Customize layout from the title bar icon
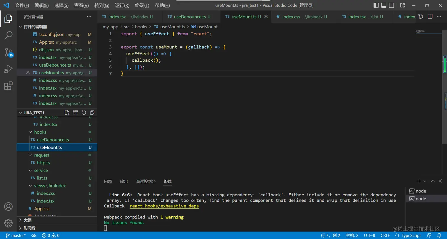The image size is (447, 239). (x=402, y=5)
